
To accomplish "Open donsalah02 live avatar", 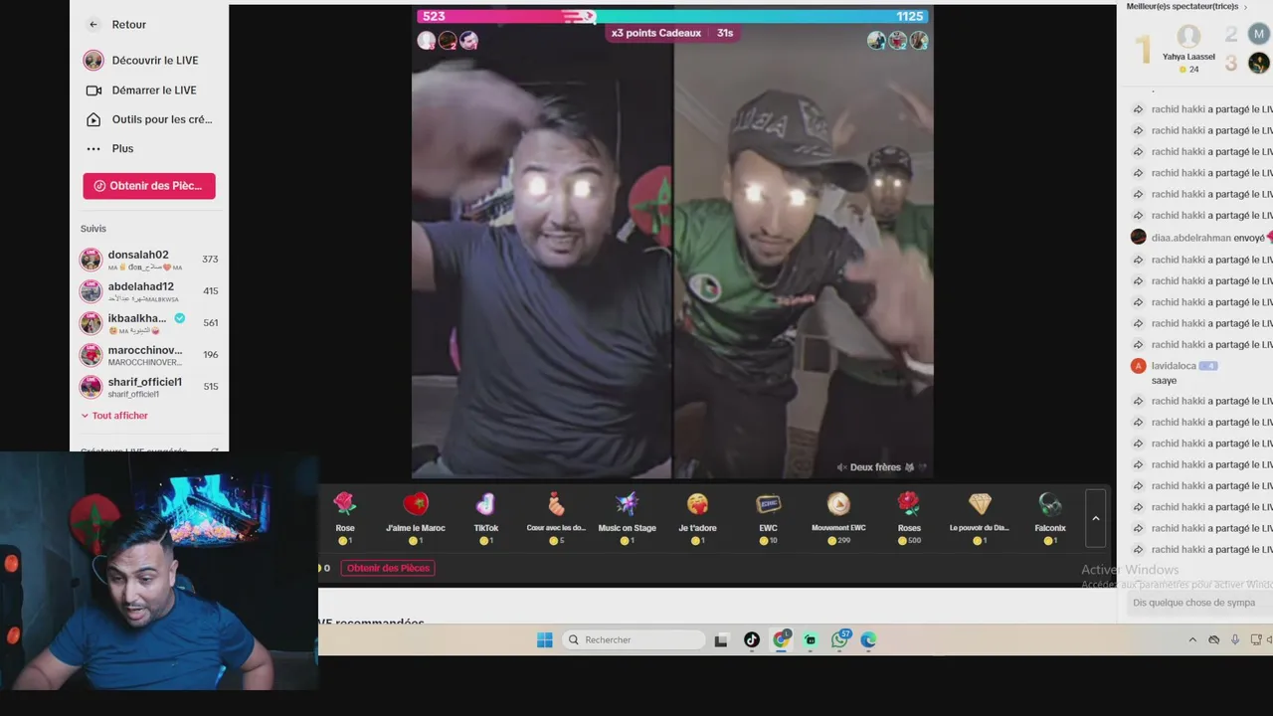I will 91,260.
